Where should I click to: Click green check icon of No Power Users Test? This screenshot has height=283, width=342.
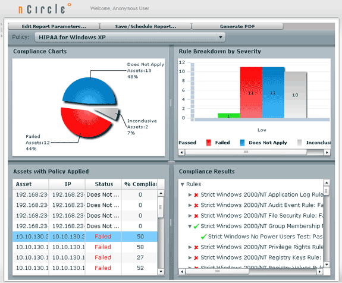pyautogui.click(x=204, y=237)
